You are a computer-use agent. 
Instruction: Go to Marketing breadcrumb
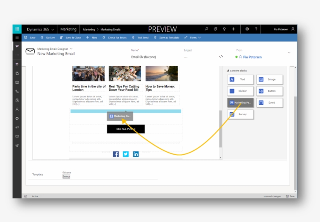[89, 30]
